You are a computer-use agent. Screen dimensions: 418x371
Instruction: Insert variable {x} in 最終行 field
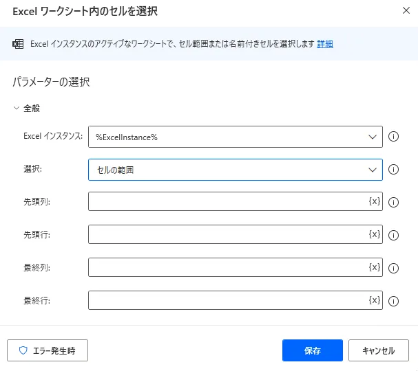pos(374,300)
